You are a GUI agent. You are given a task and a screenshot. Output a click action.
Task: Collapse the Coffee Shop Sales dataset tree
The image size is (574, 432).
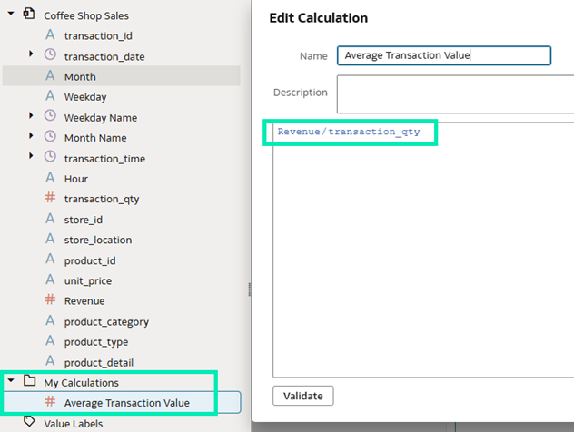11,15
